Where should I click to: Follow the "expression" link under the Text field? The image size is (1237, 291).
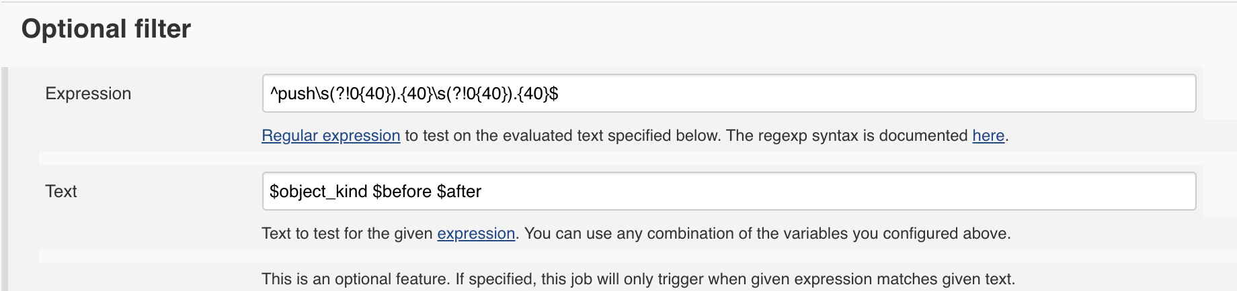tap(476, 233)
